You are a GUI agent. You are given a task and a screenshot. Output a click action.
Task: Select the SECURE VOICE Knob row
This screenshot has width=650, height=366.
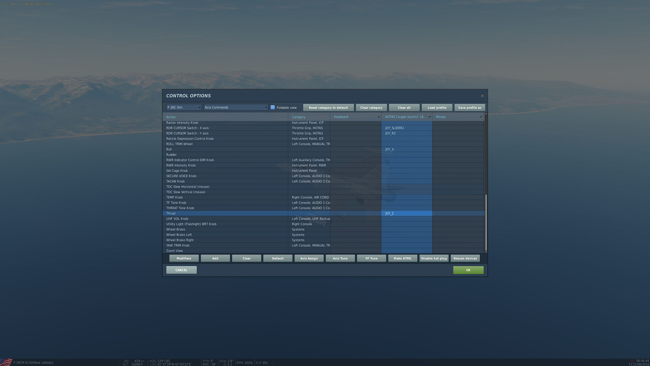[323, 176]
